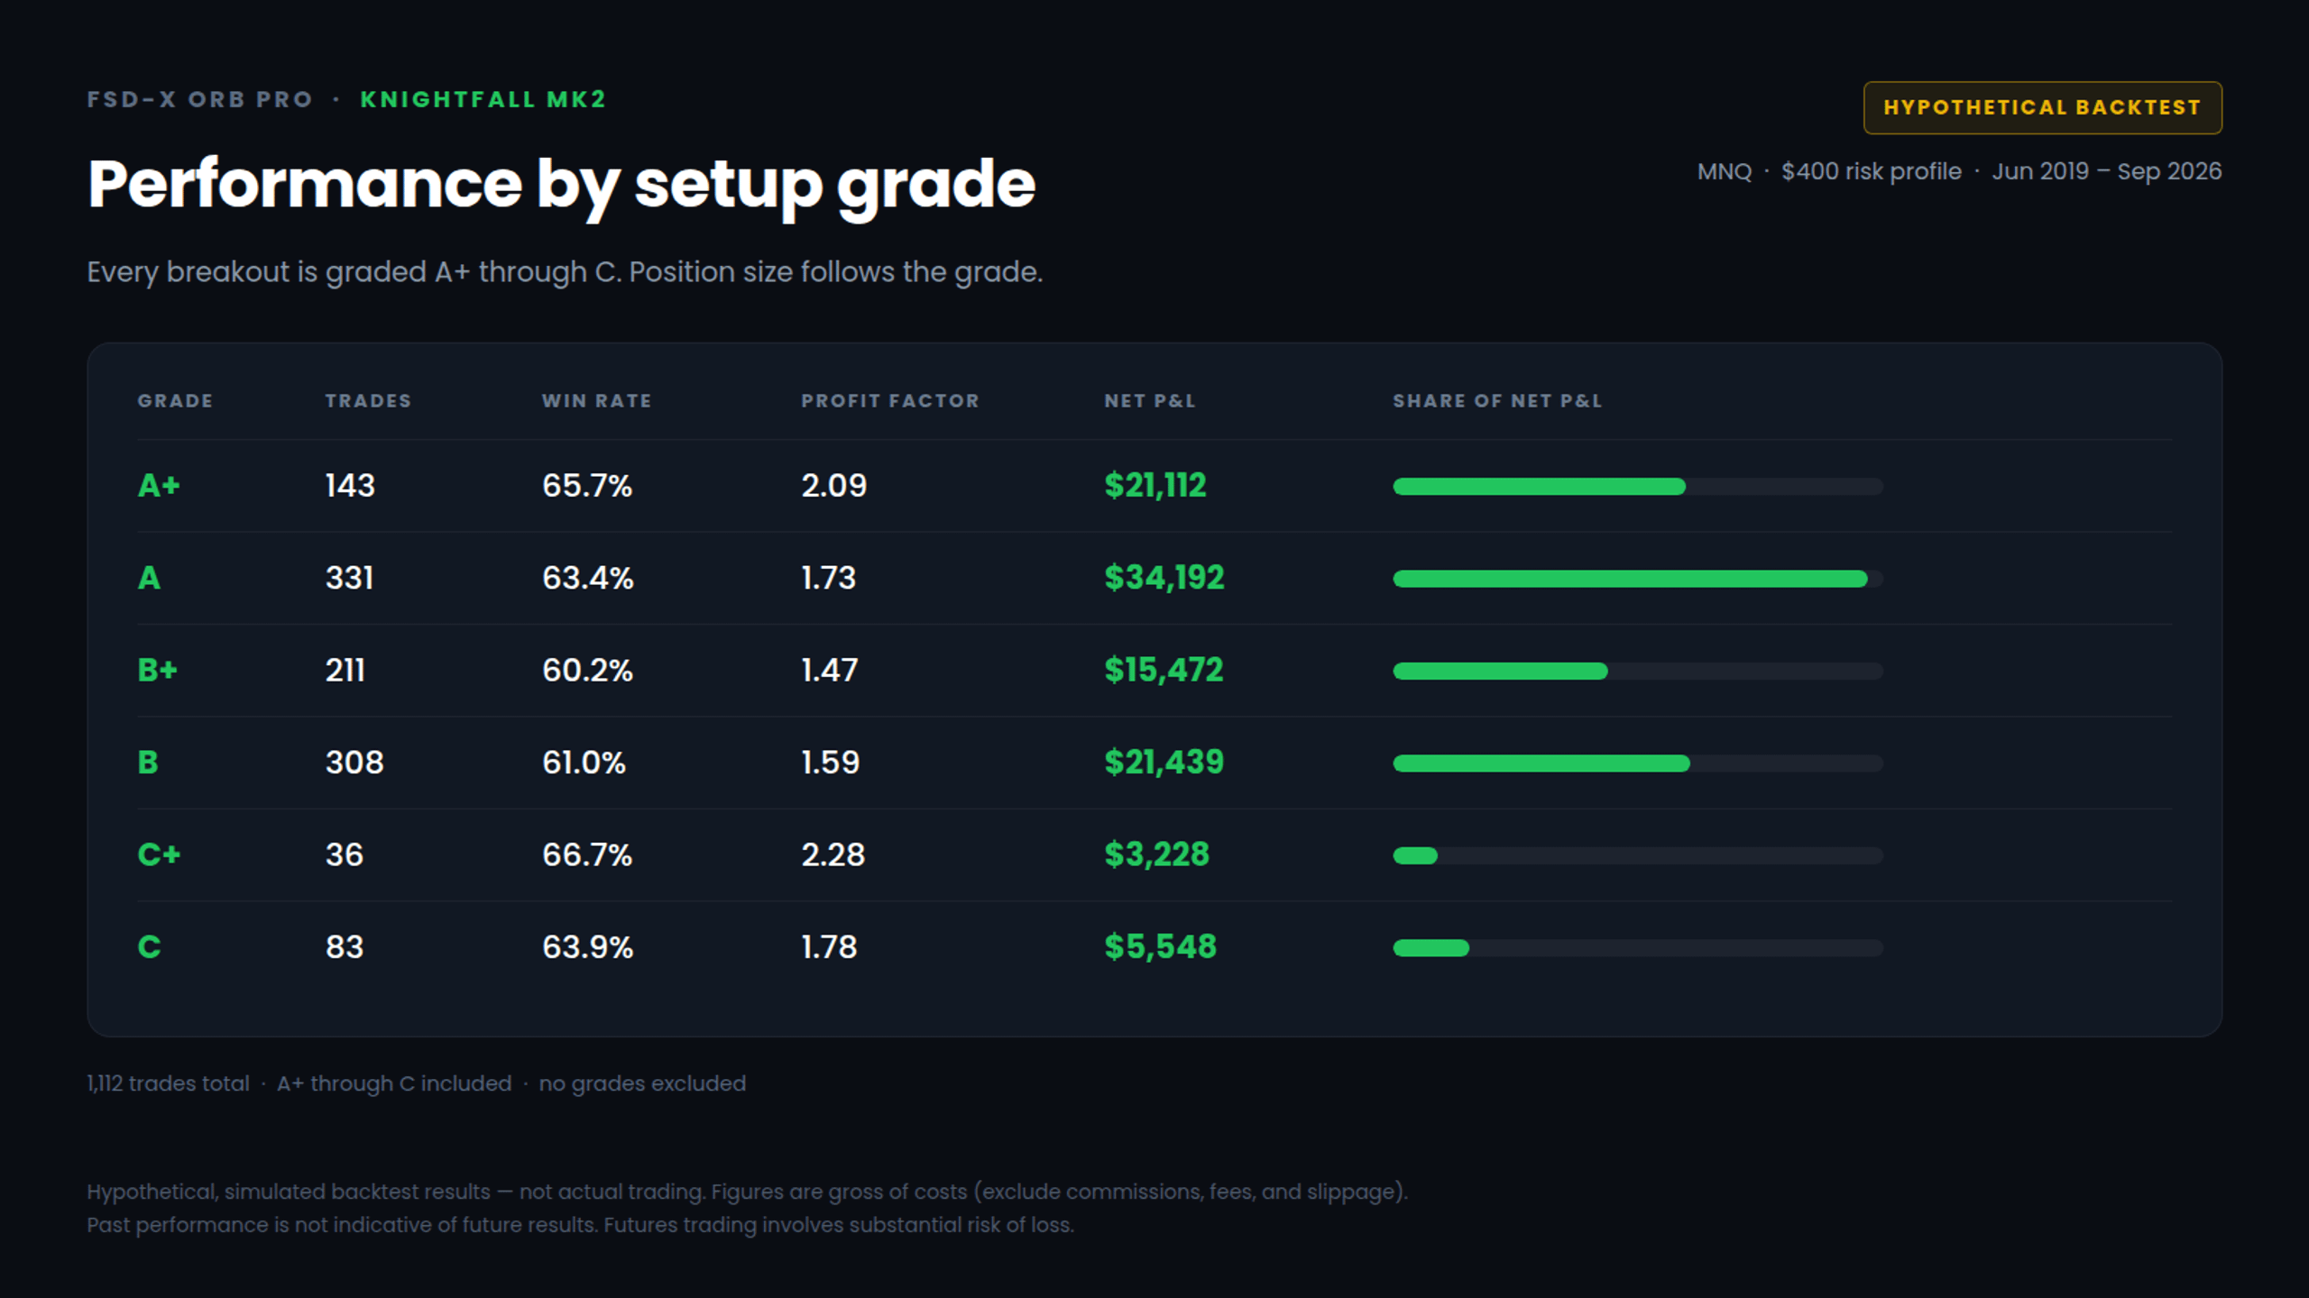Image resolution: width=2309 pixels, height=1298 pixels.
Task: Click the Share of Net P&L header
Action: [1497, 401]
